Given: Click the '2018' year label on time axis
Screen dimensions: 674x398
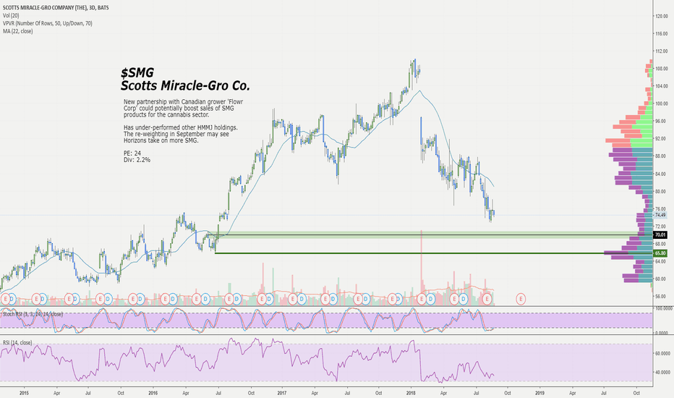Looking at the screenshot, I should coord(411,393).
